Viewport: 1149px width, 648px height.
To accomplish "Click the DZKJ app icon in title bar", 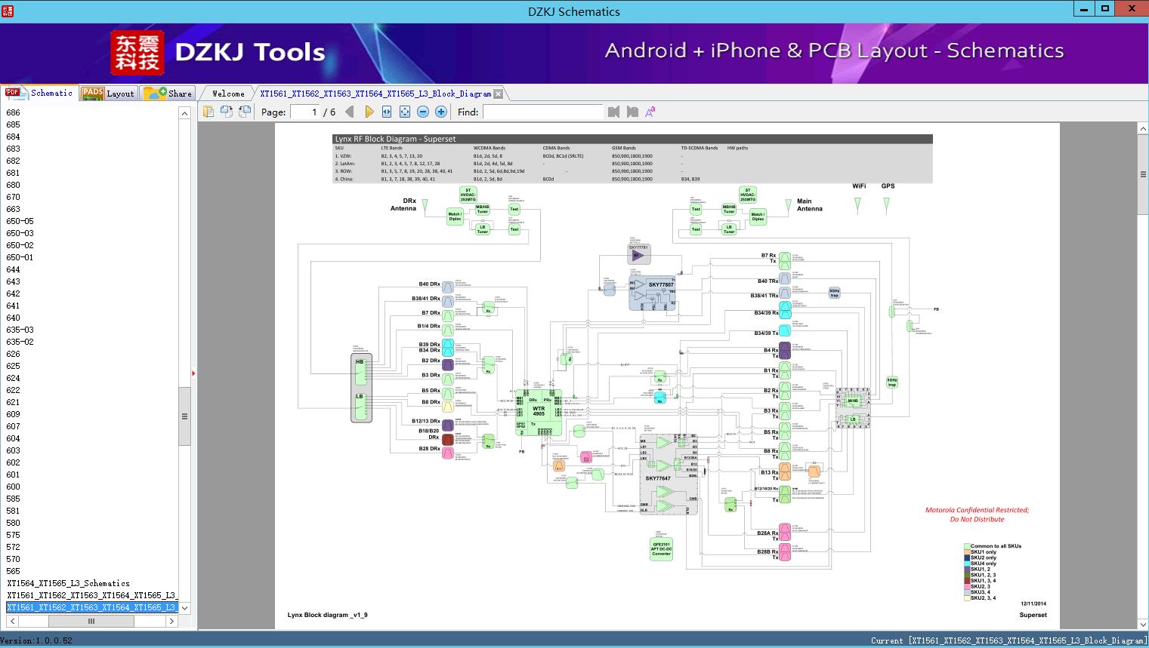I will point(8,11).
